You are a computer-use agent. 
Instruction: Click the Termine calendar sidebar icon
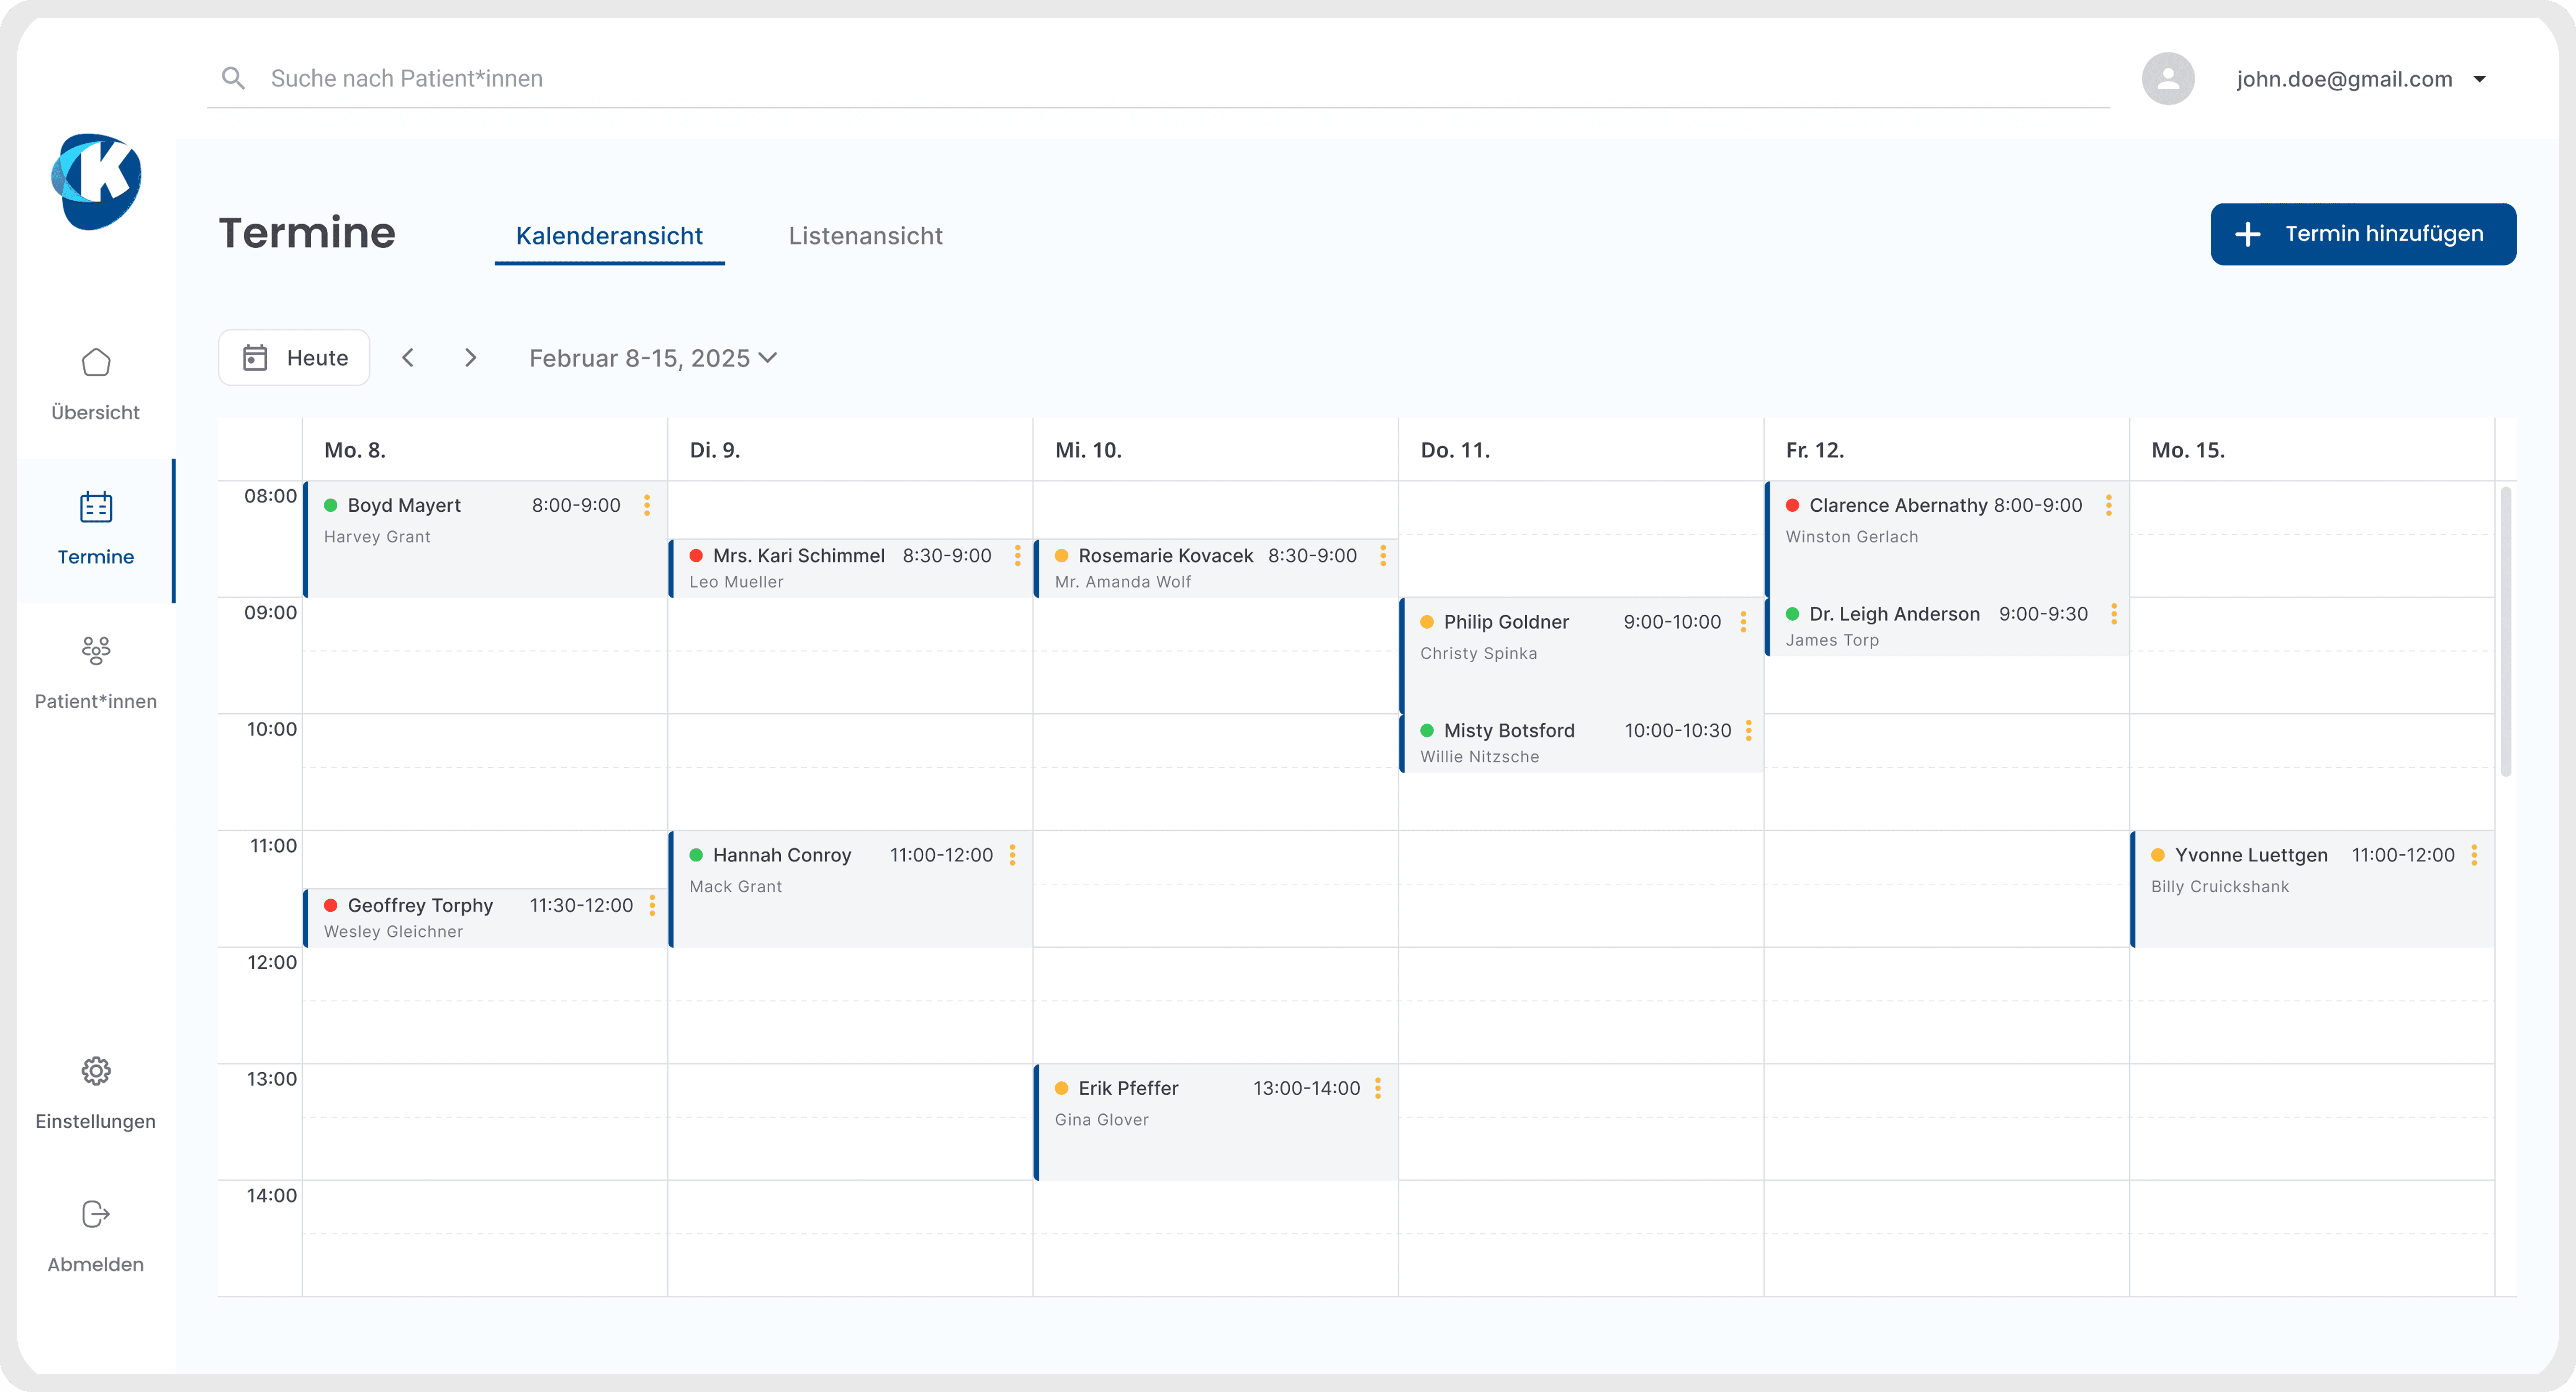[96, 507]
